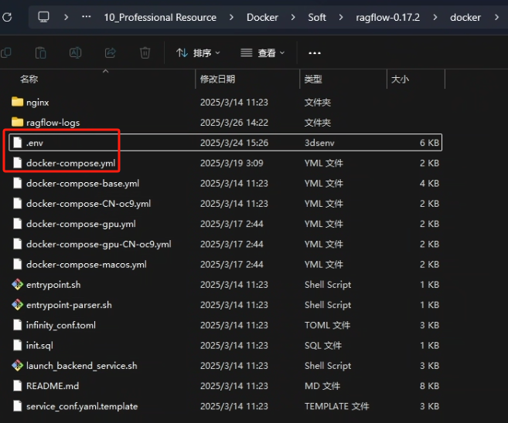Click MD 文件 type of README.md
The width and height of the screenshot is (508, 423).
coord(322,386)
